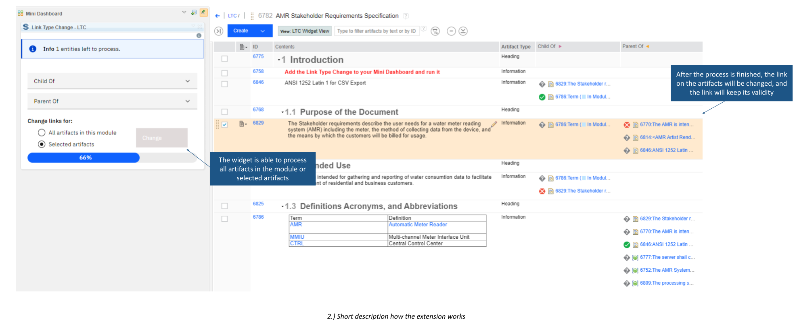
Task: Click into the filter artifacts text field
Action: tap(376, 31)
